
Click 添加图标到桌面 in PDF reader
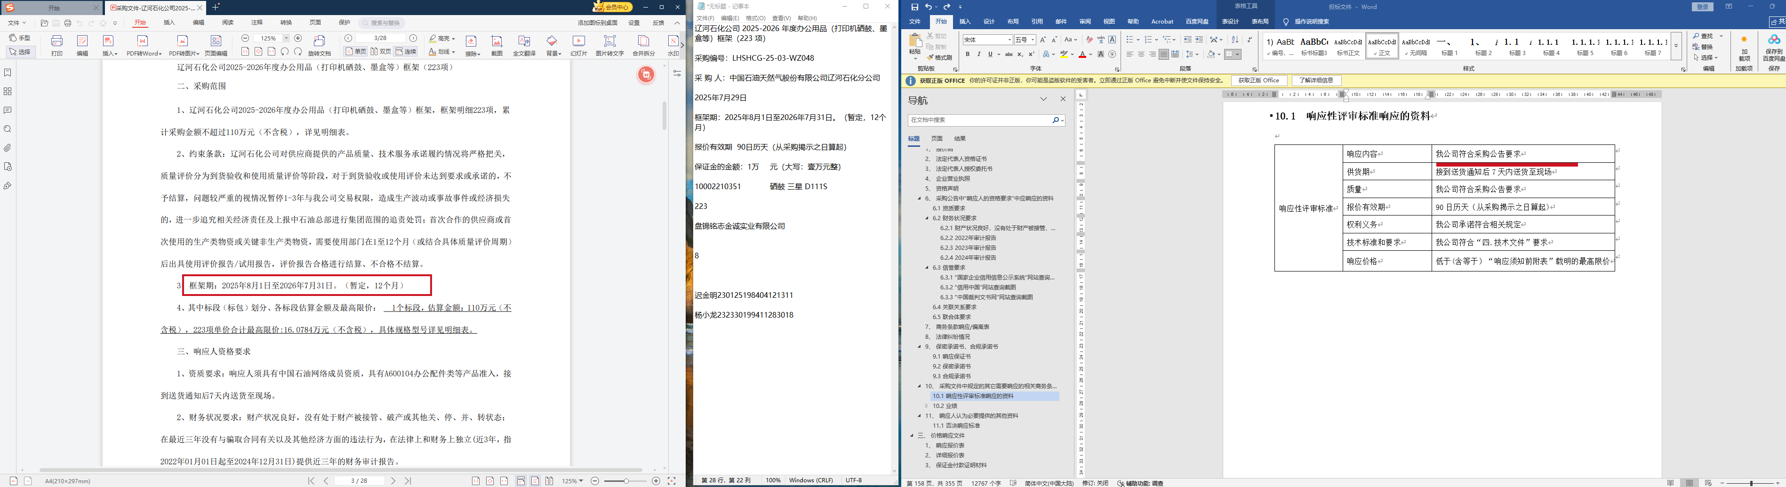598,23
